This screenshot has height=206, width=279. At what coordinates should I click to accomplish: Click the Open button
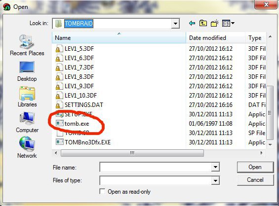(x=255, y=167)
